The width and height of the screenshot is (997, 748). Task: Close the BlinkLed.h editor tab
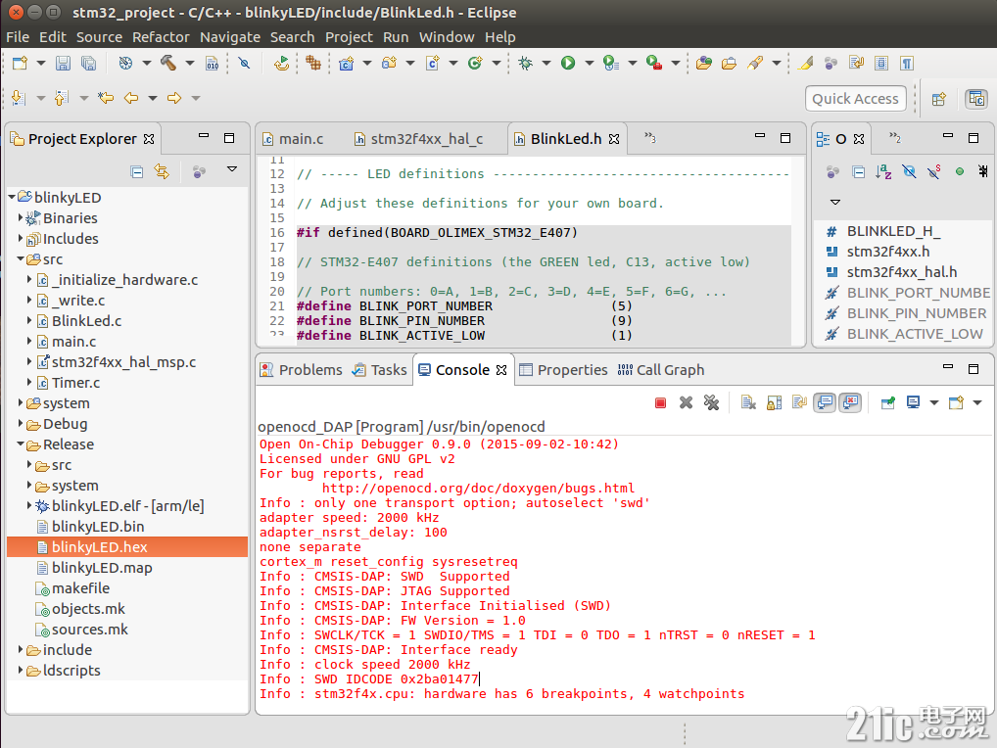tap(614, 139)
